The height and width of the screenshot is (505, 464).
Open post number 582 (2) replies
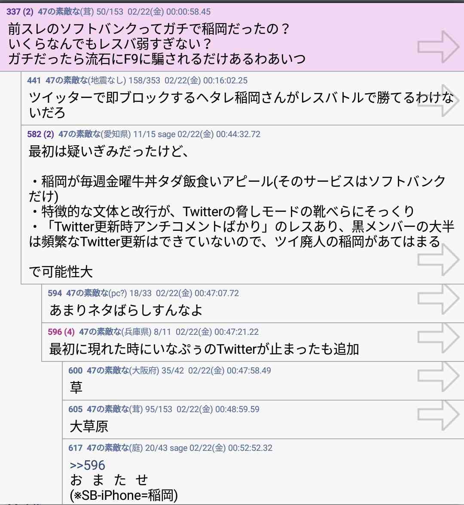(x=40, y=134)
